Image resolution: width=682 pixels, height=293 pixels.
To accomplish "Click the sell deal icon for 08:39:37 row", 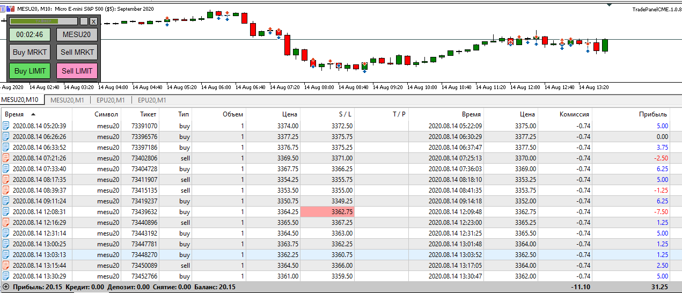I will pyautogui.click(x=6, y=190).
